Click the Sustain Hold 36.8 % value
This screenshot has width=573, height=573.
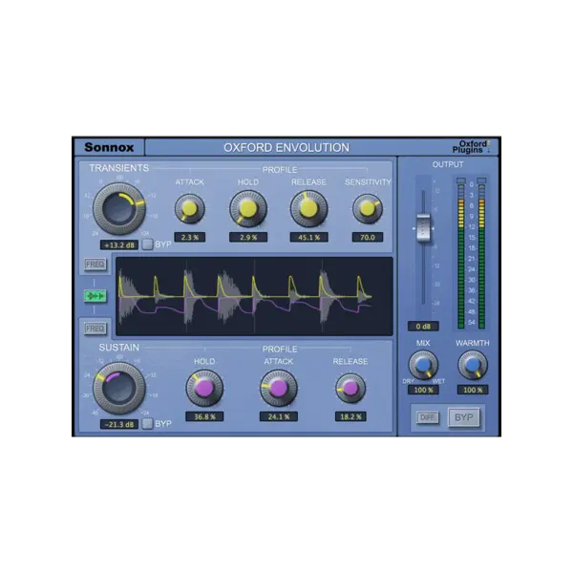204,416
